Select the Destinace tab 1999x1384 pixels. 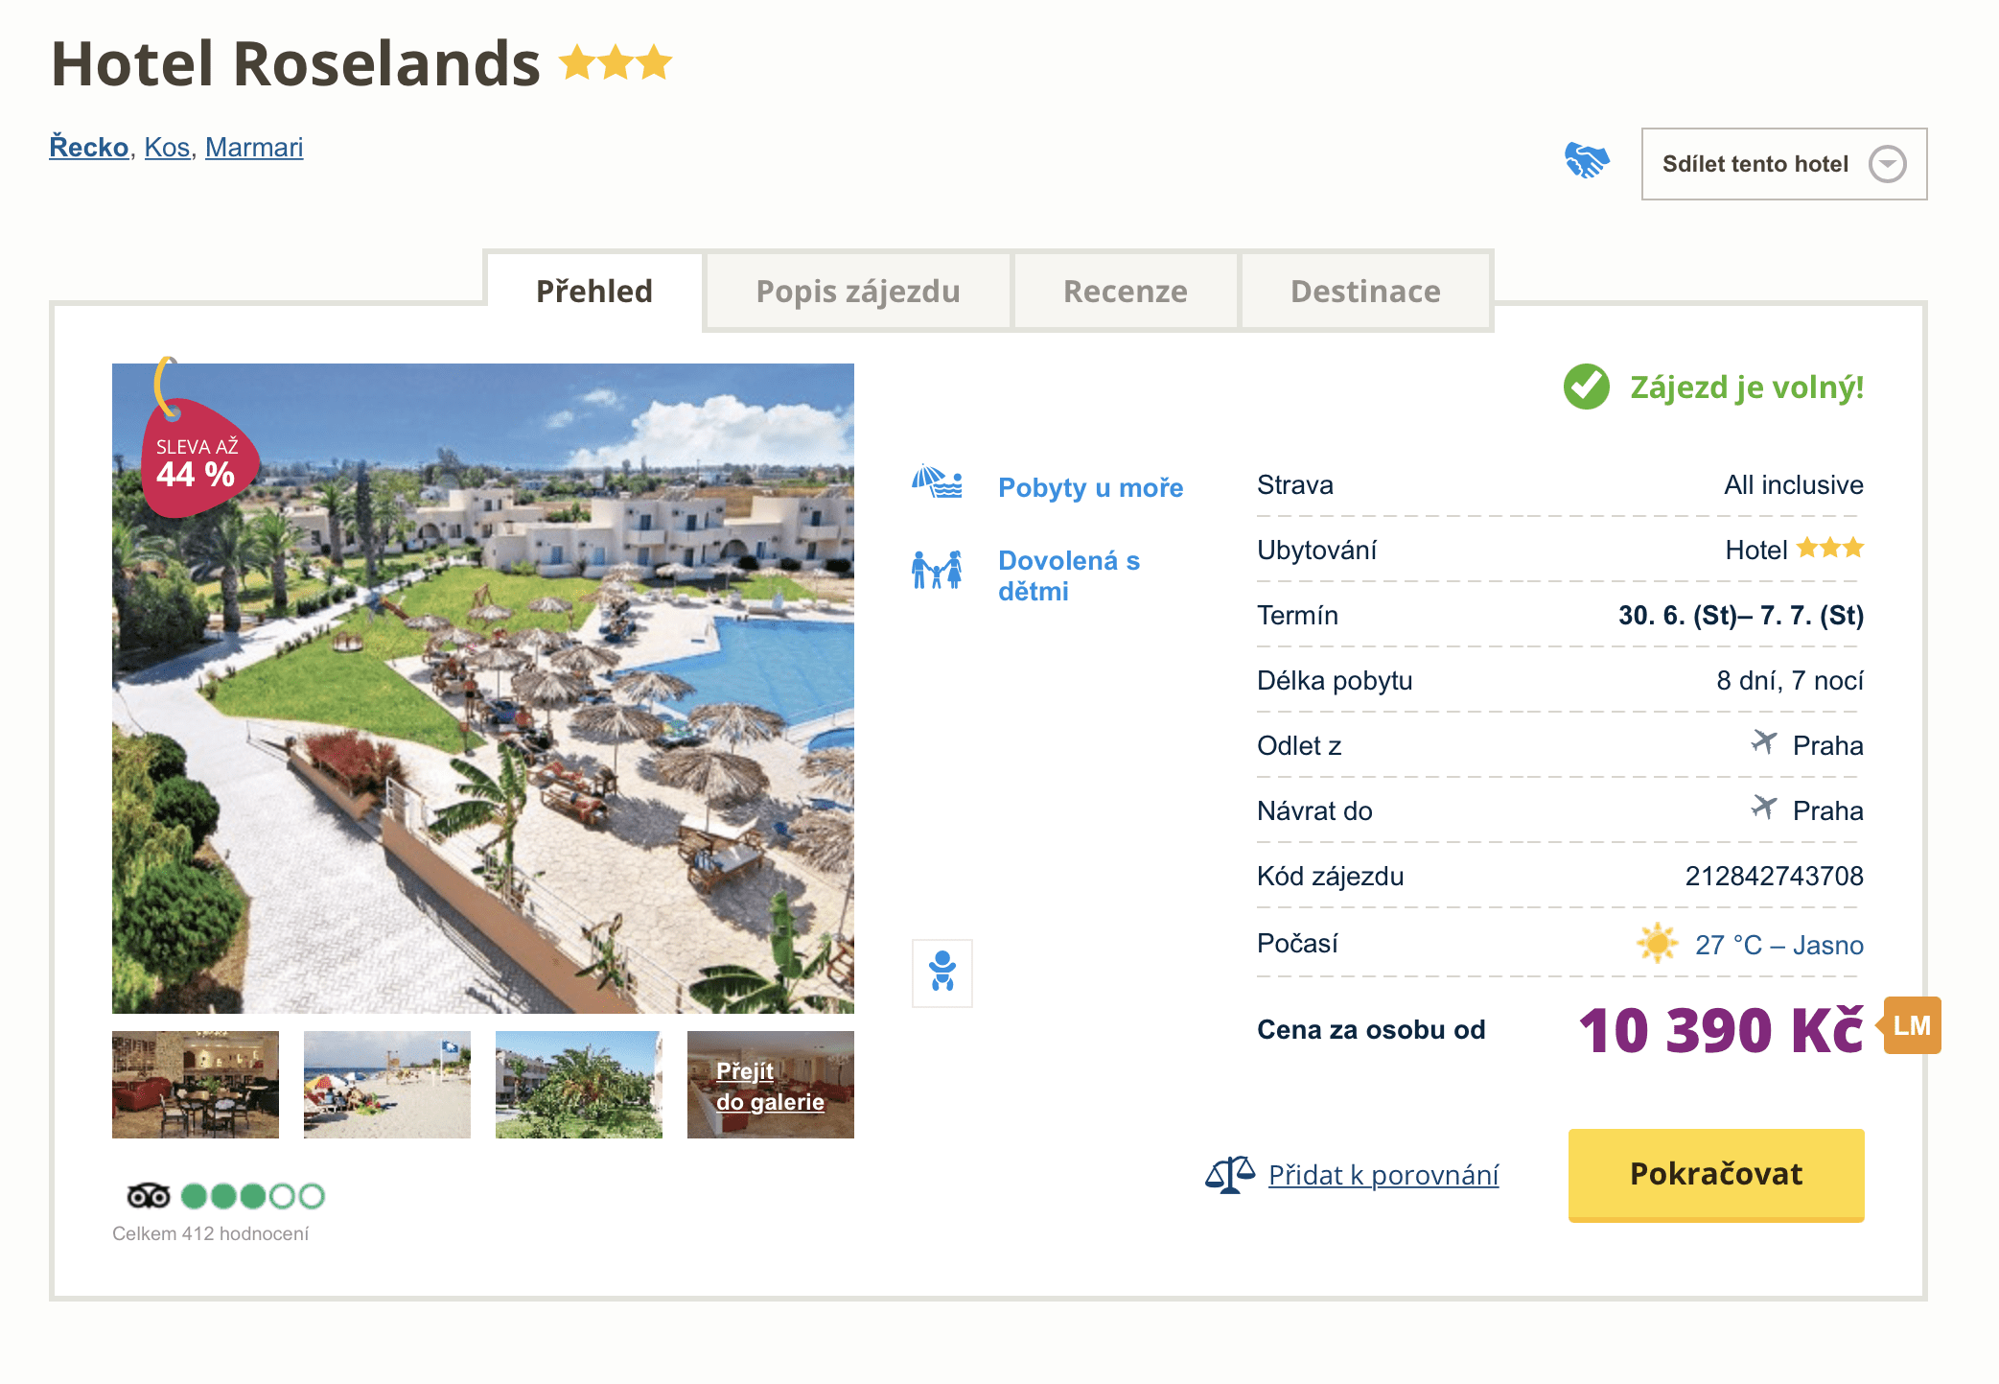click(x=1365, y=292)
